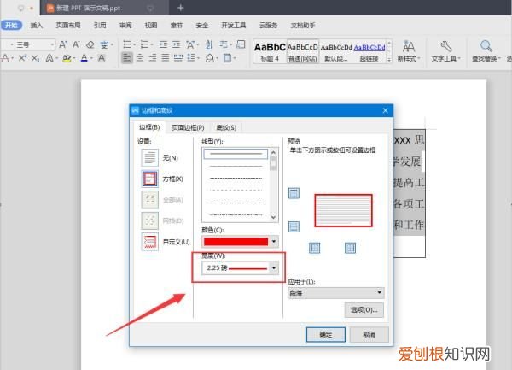The image size is (512, 370).
Task: Open the 章节 ribbon tab
Action: pos(177,25)
